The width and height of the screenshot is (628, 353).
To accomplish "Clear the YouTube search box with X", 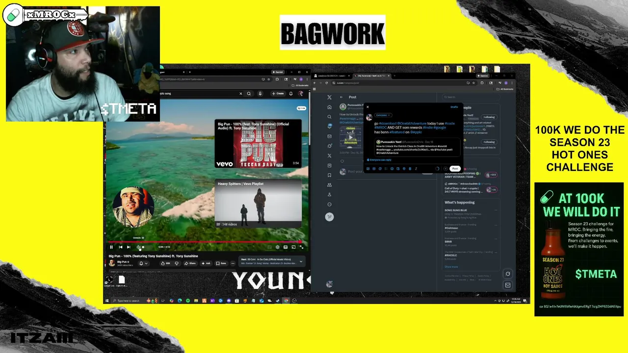I will (x=240, y=93).
